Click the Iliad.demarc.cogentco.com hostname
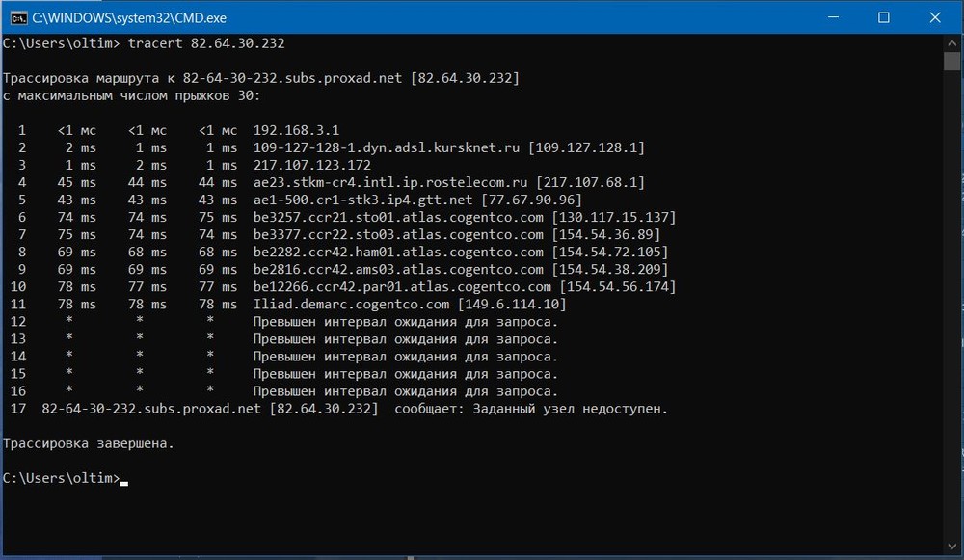This screenshot has width=964, height=560. tap(351, 305)
